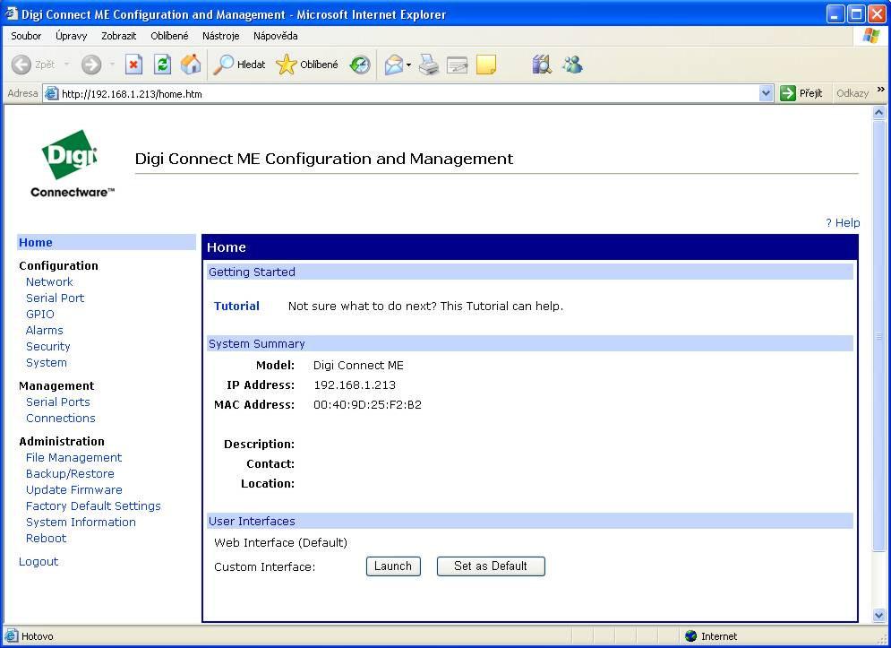891x648 pixels.
Task: Open the System Information link
Action: point(81,522)
